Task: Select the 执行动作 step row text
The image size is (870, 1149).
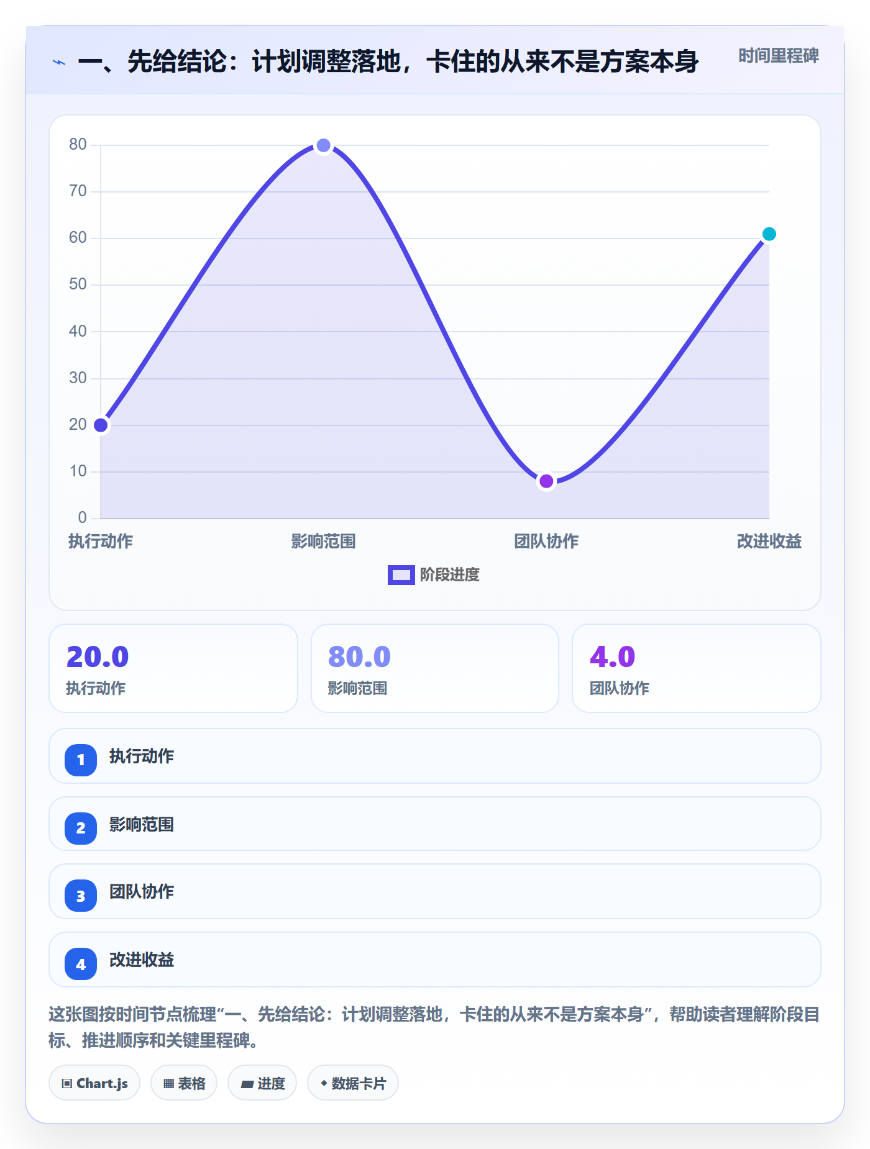Action: (x=142, y=756)
